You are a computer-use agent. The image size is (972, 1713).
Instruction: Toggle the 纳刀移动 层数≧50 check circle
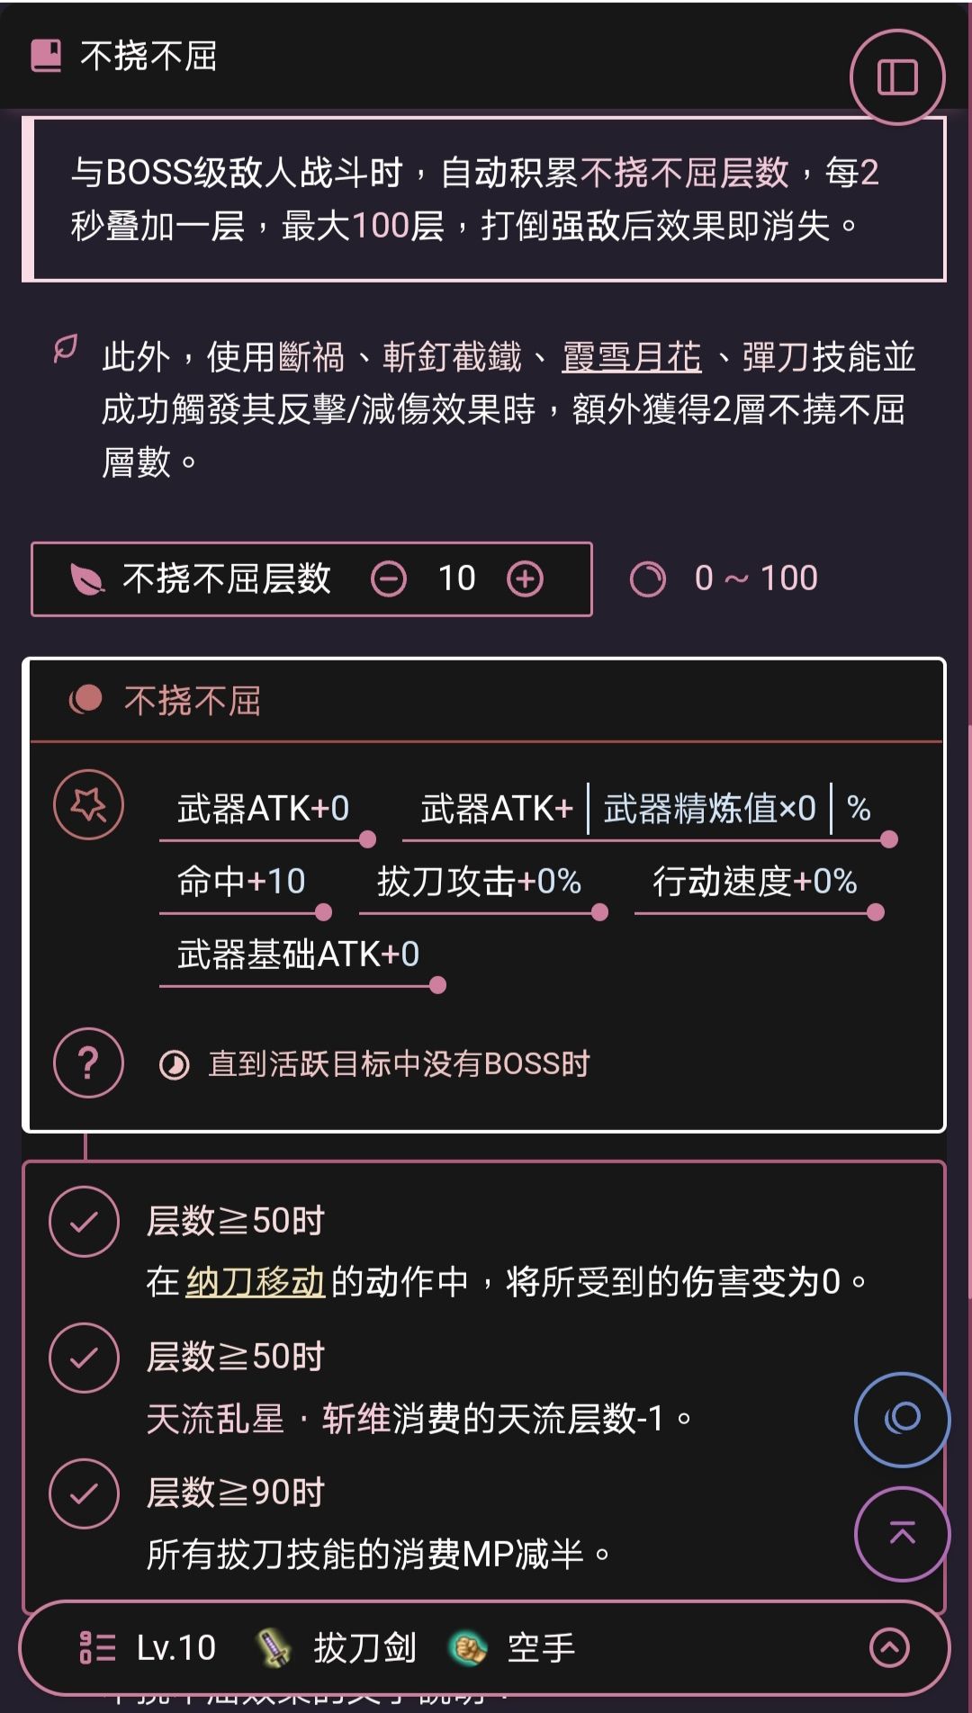(x=84, y=1222)
